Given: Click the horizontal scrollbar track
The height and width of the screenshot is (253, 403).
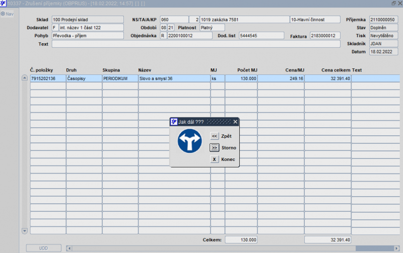Looking at the screenshot, I should [213, 248].
